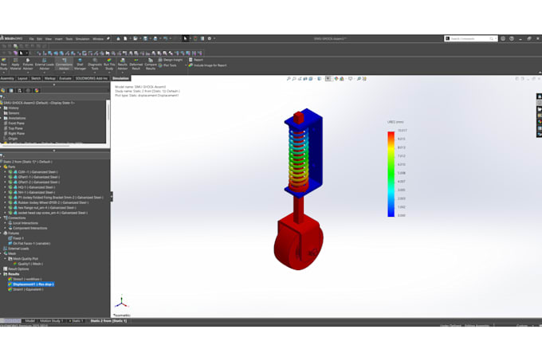The image size is (542, 361).
Task: Open Fixtures Advisor tool
Action: click(28, 65)
